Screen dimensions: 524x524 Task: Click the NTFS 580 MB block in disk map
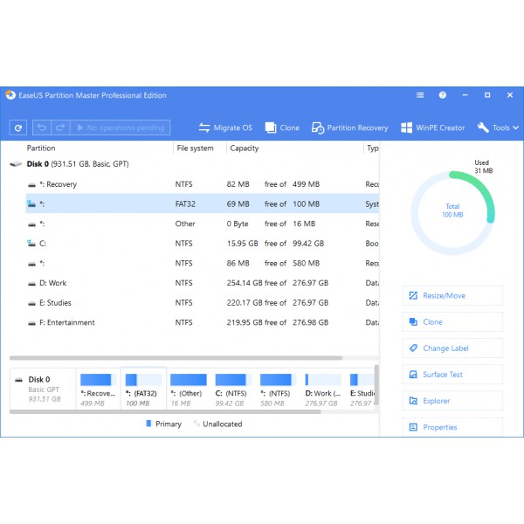pos(278,389)
